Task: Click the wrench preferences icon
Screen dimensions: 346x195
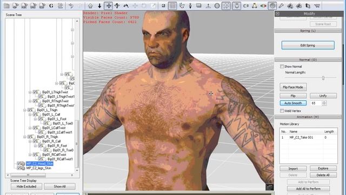Action: (x=281, y=6)
